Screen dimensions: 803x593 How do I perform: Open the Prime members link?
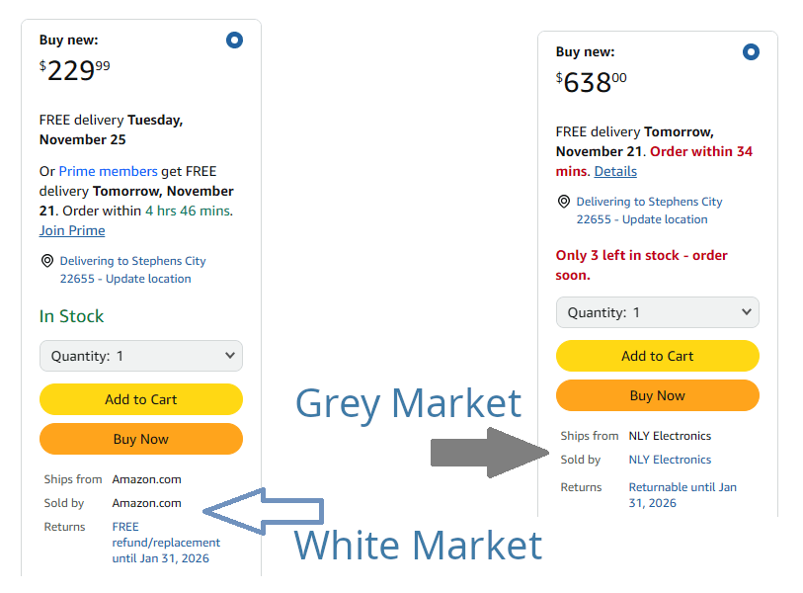pos(108,171)
